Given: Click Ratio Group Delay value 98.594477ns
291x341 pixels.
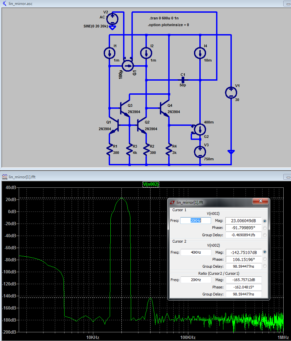Looking at the screenshot, I should click(x=244, y=294).
